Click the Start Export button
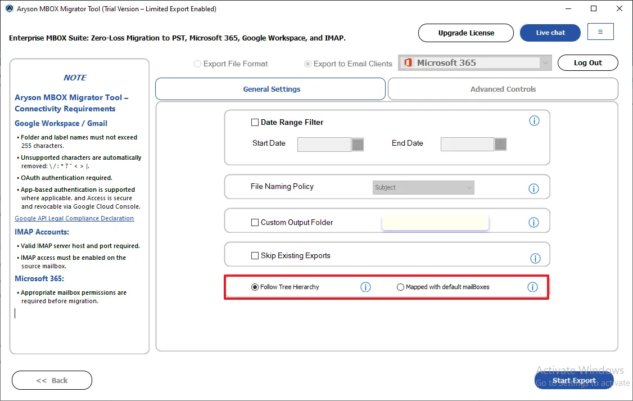Screen dimensions: 633x401 pyautogui.click(x=573, y=380)
